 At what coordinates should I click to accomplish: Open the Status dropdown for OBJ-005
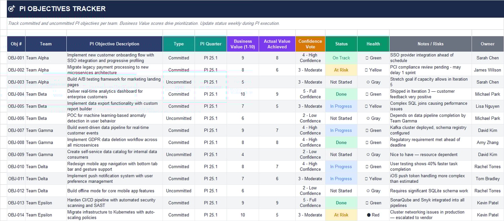(x=341, y=106)
